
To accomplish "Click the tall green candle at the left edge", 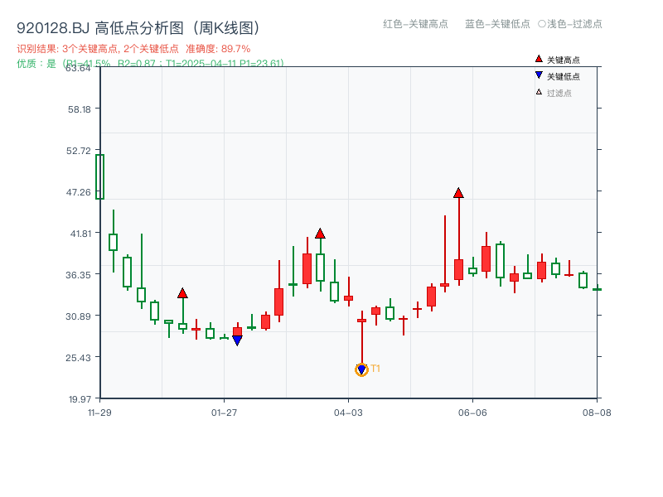I will (x=99, y=178).
